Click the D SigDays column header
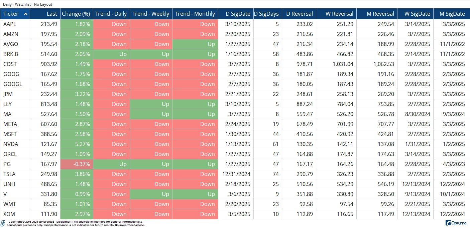This screenshot has width=470, height=228. pyautogui.click(x=267, y=14)
